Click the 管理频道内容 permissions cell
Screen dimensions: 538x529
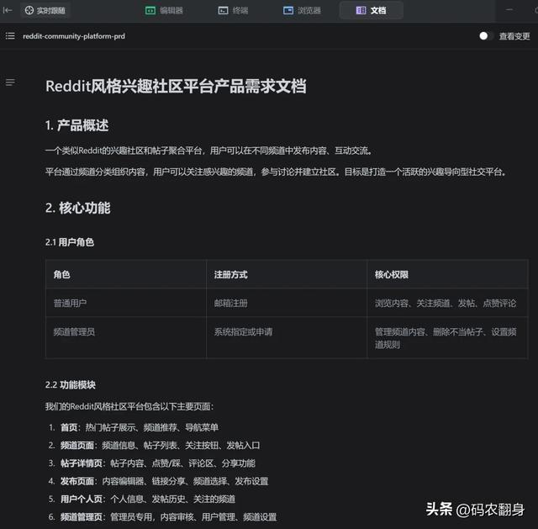446,338
